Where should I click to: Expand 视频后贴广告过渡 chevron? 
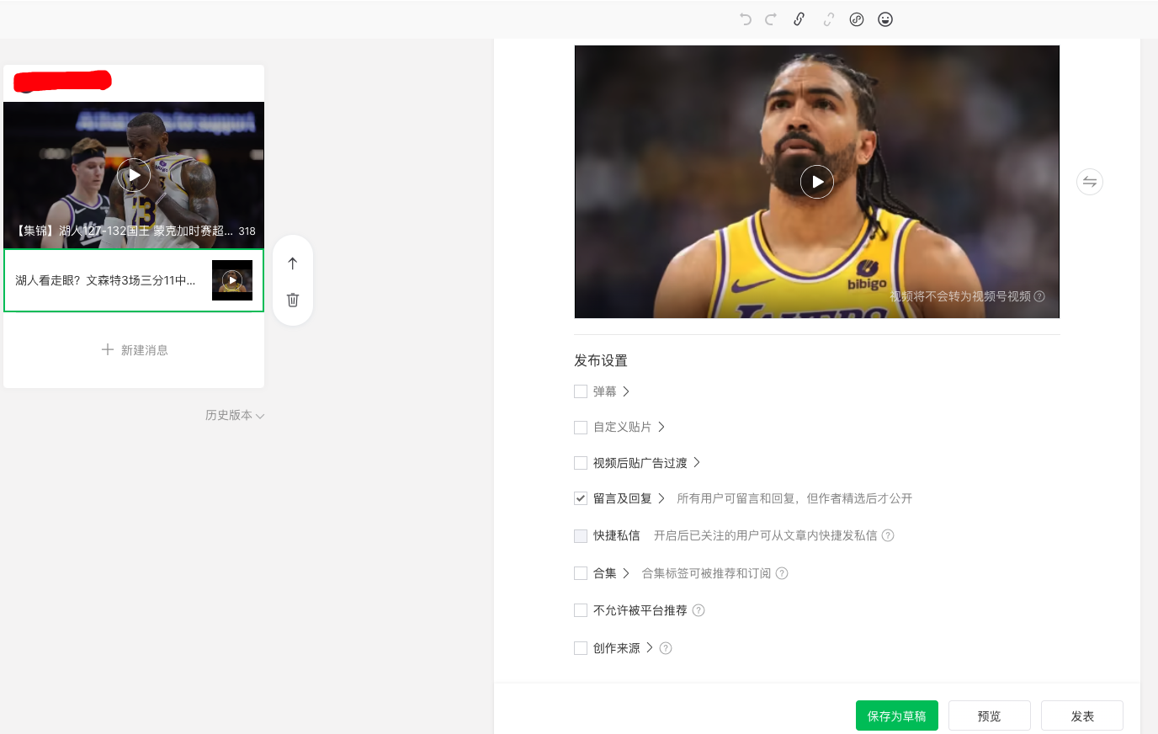(697, 462)
